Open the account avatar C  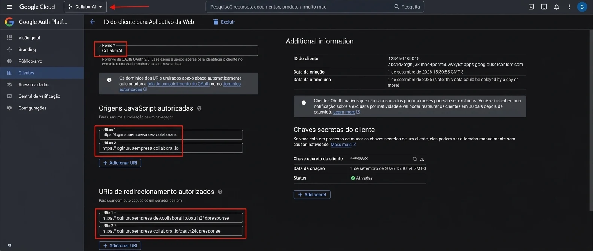(x=582, y=7)
